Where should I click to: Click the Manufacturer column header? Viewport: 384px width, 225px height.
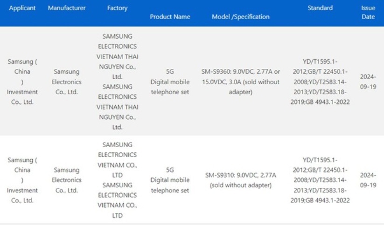67,8
